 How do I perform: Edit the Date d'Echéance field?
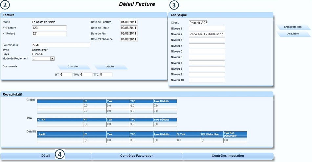click(129, 39)
